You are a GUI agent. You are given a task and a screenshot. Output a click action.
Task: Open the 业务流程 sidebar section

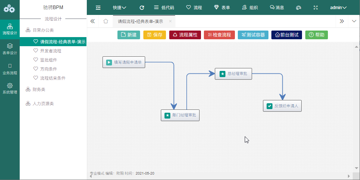click(x=9, y=69)
